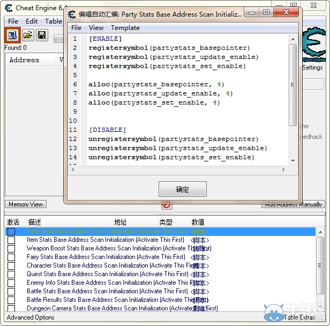
Task: Click the Cheat Engine main window title icon
Action: [9, 8]
